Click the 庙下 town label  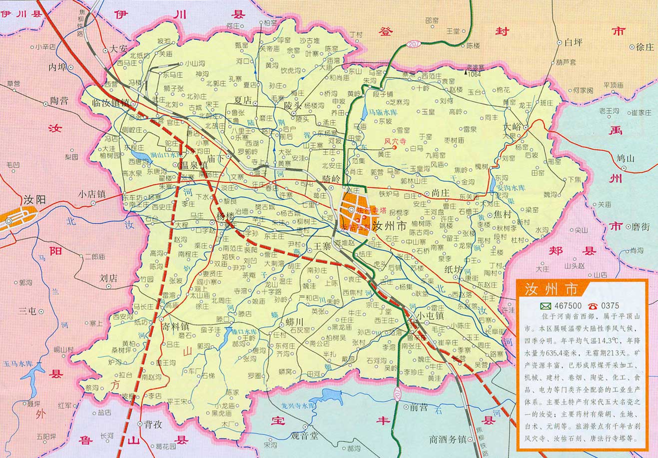215,158
